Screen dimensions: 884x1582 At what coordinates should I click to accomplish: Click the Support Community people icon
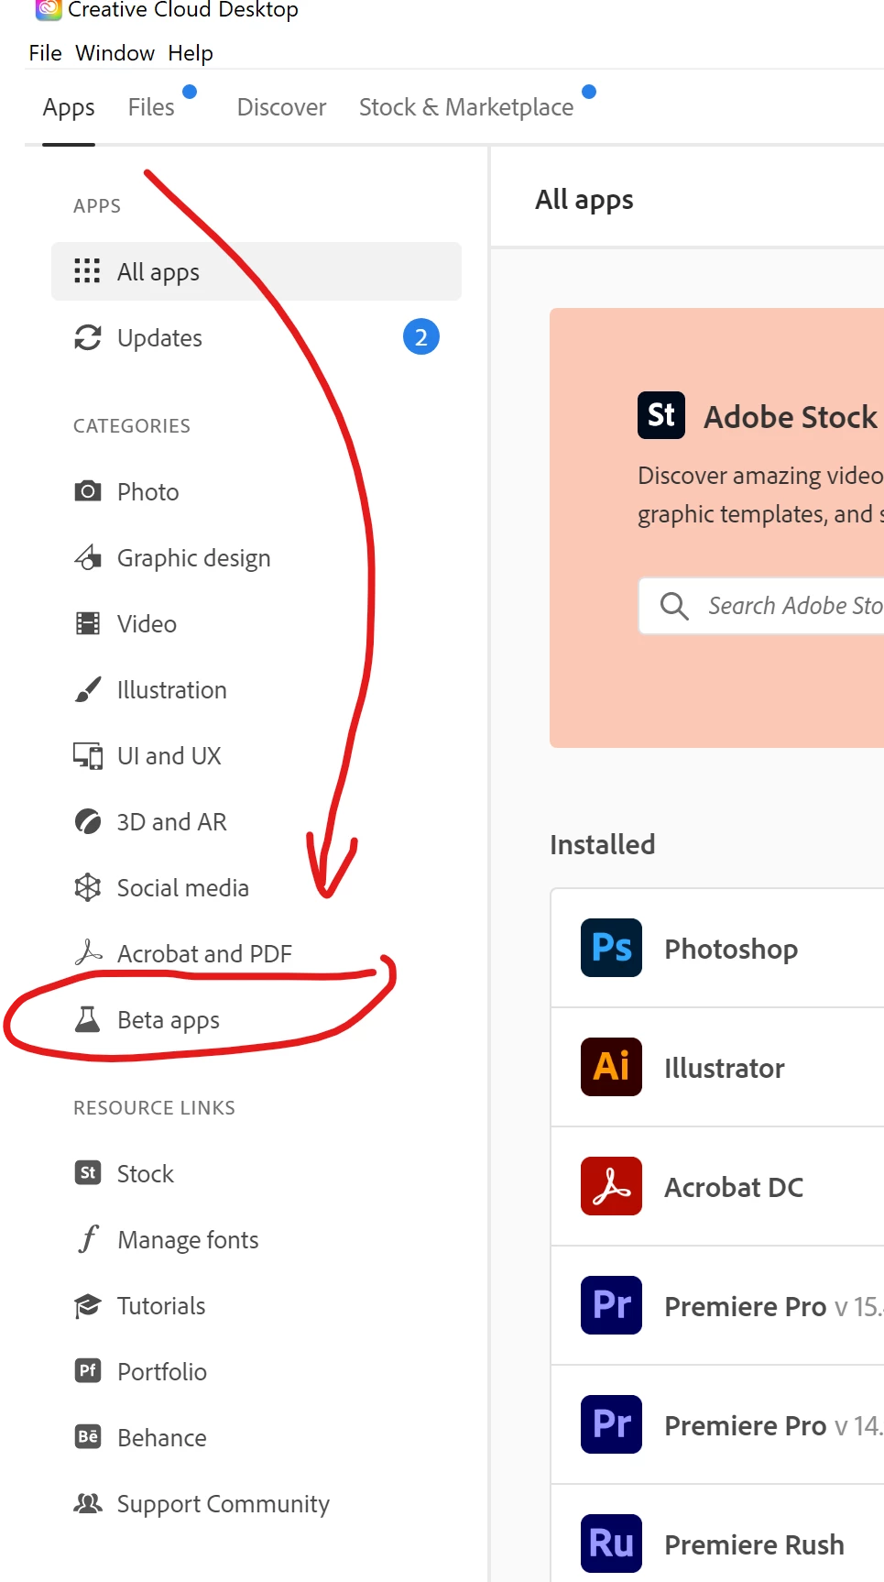[x=88, y=1503]
